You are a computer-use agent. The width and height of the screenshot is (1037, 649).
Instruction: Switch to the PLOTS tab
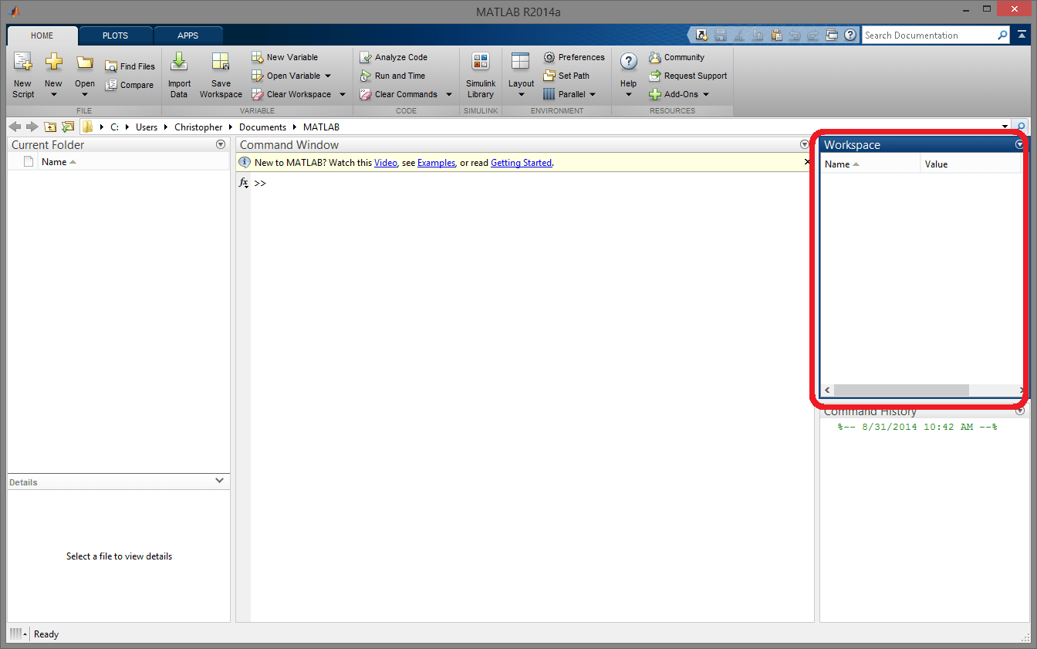pyautogui.click(x=116, y=35)
